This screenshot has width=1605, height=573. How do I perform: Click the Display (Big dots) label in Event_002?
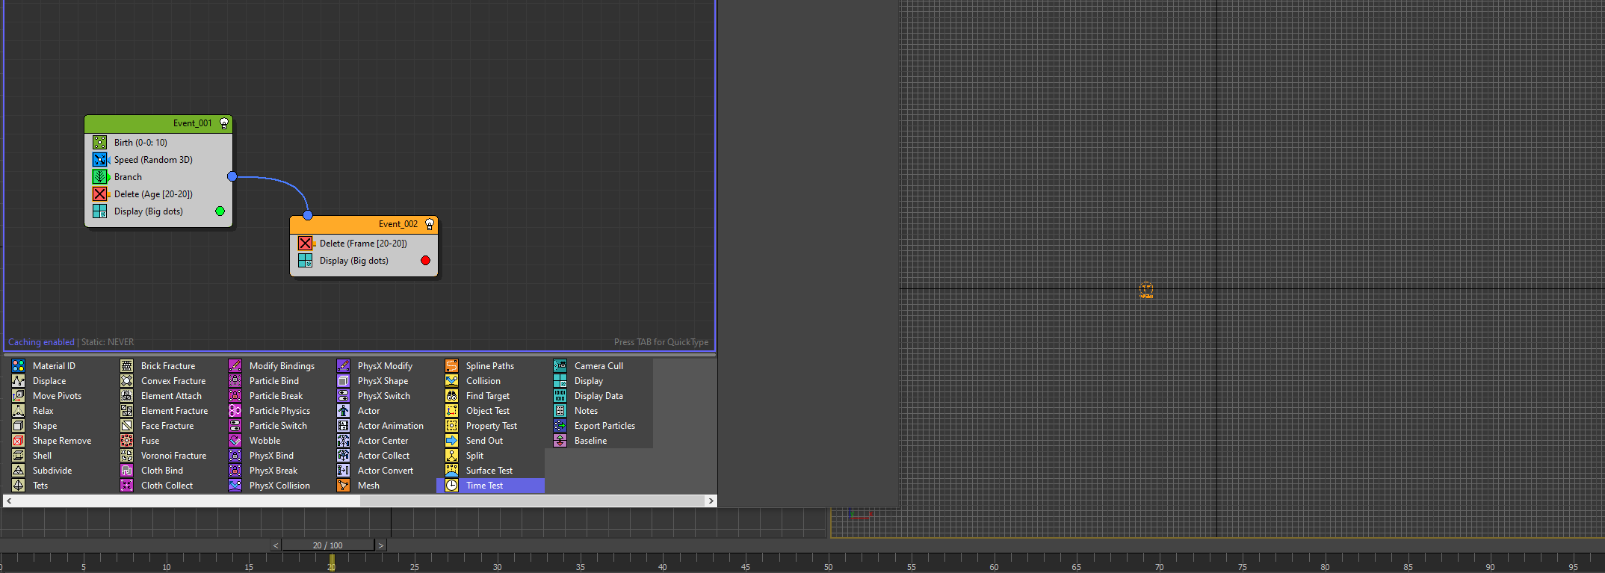point(353,261)
